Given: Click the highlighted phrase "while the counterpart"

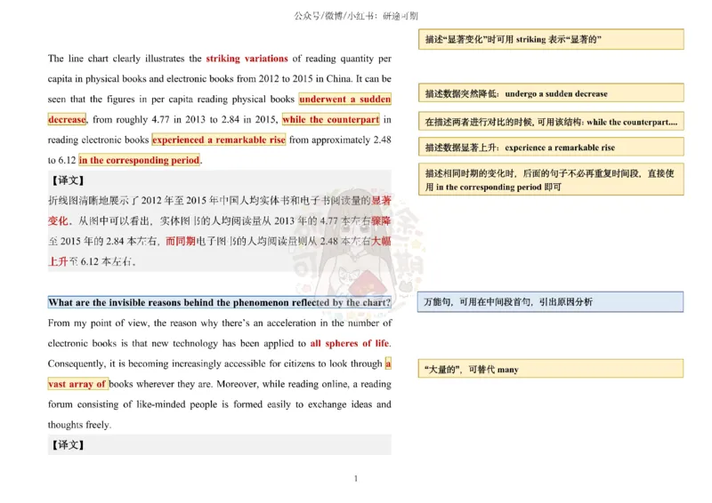Looking at the screenshot, I should click(330, 120).
